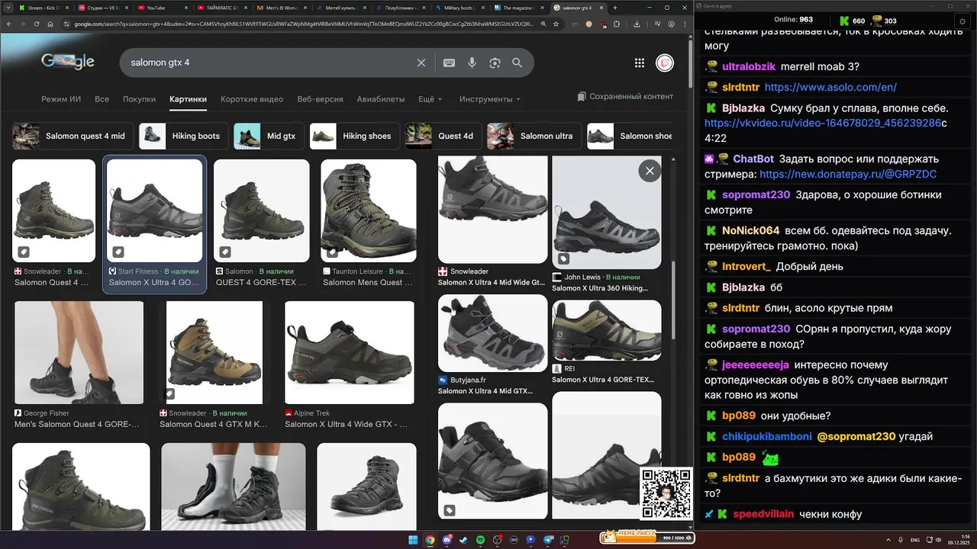This screenshot has width=977, height=549.
Task: Switch to Stream - Kick browser tab
Action: tap(43, 8)
